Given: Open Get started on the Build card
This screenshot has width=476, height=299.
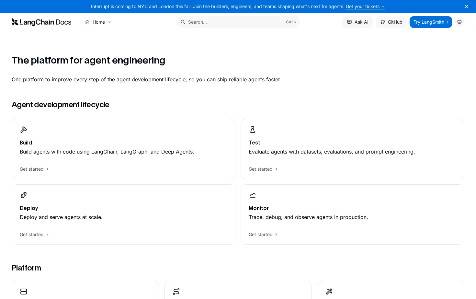Looking at the screenshot, I should [x=34, y=169].
